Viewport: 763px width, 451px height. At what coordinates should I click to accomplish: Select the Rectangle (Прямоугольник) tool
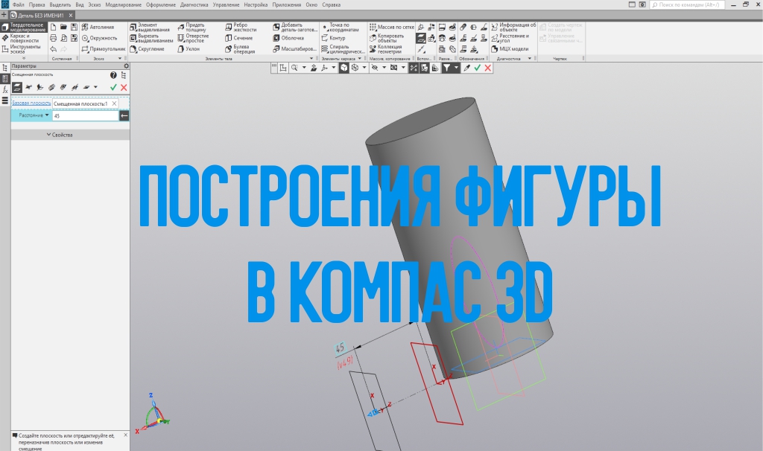tap(102, 49)
